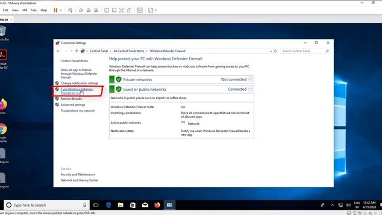Open Allow an app or feature link
Viewport: 382px width, 215px height.
coord(79,73)
